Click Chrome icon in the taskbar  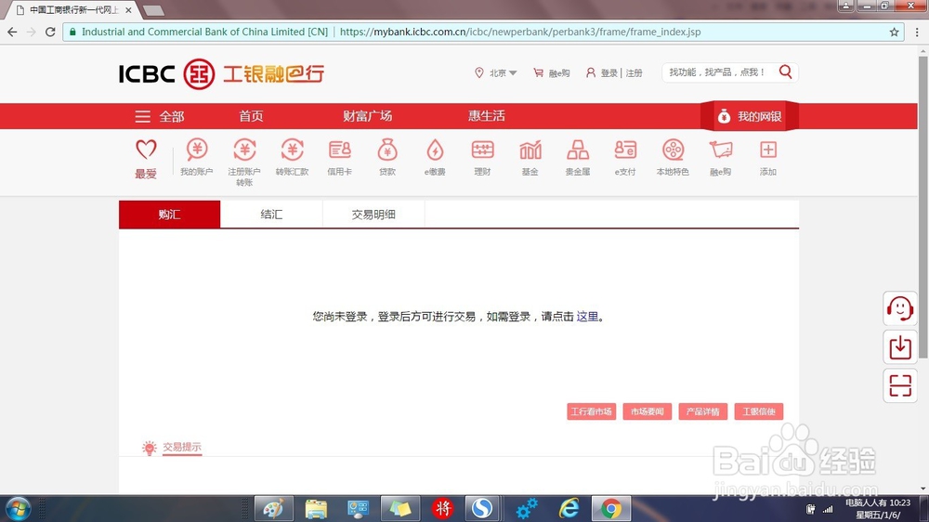611,508
